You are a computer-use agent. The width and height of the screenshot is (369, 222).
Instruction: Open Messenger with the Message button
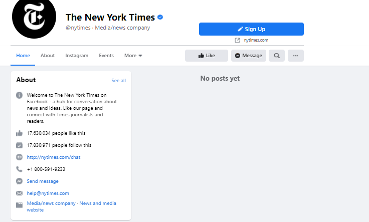click(x=249, y=56)
